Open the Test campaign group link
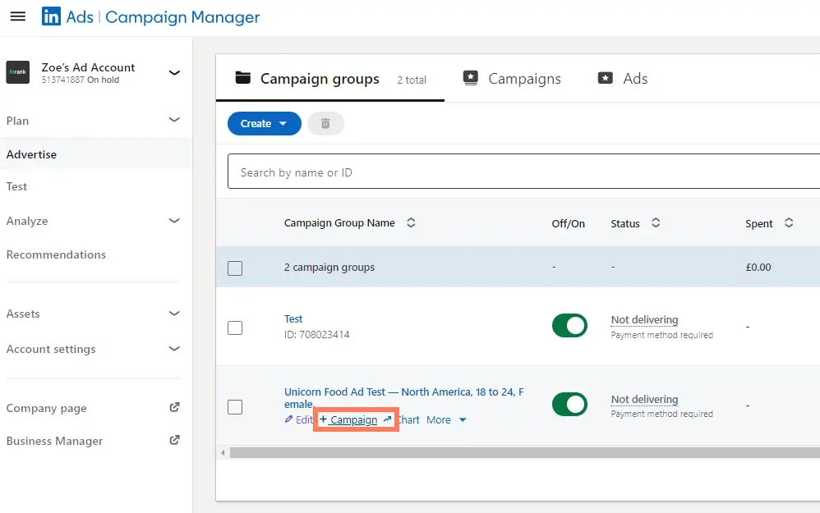820x513 pixels. pos(293,318)
